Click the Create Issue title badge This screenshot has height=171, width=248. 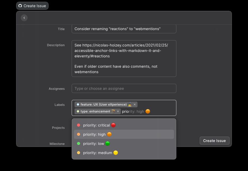(32, 6)
